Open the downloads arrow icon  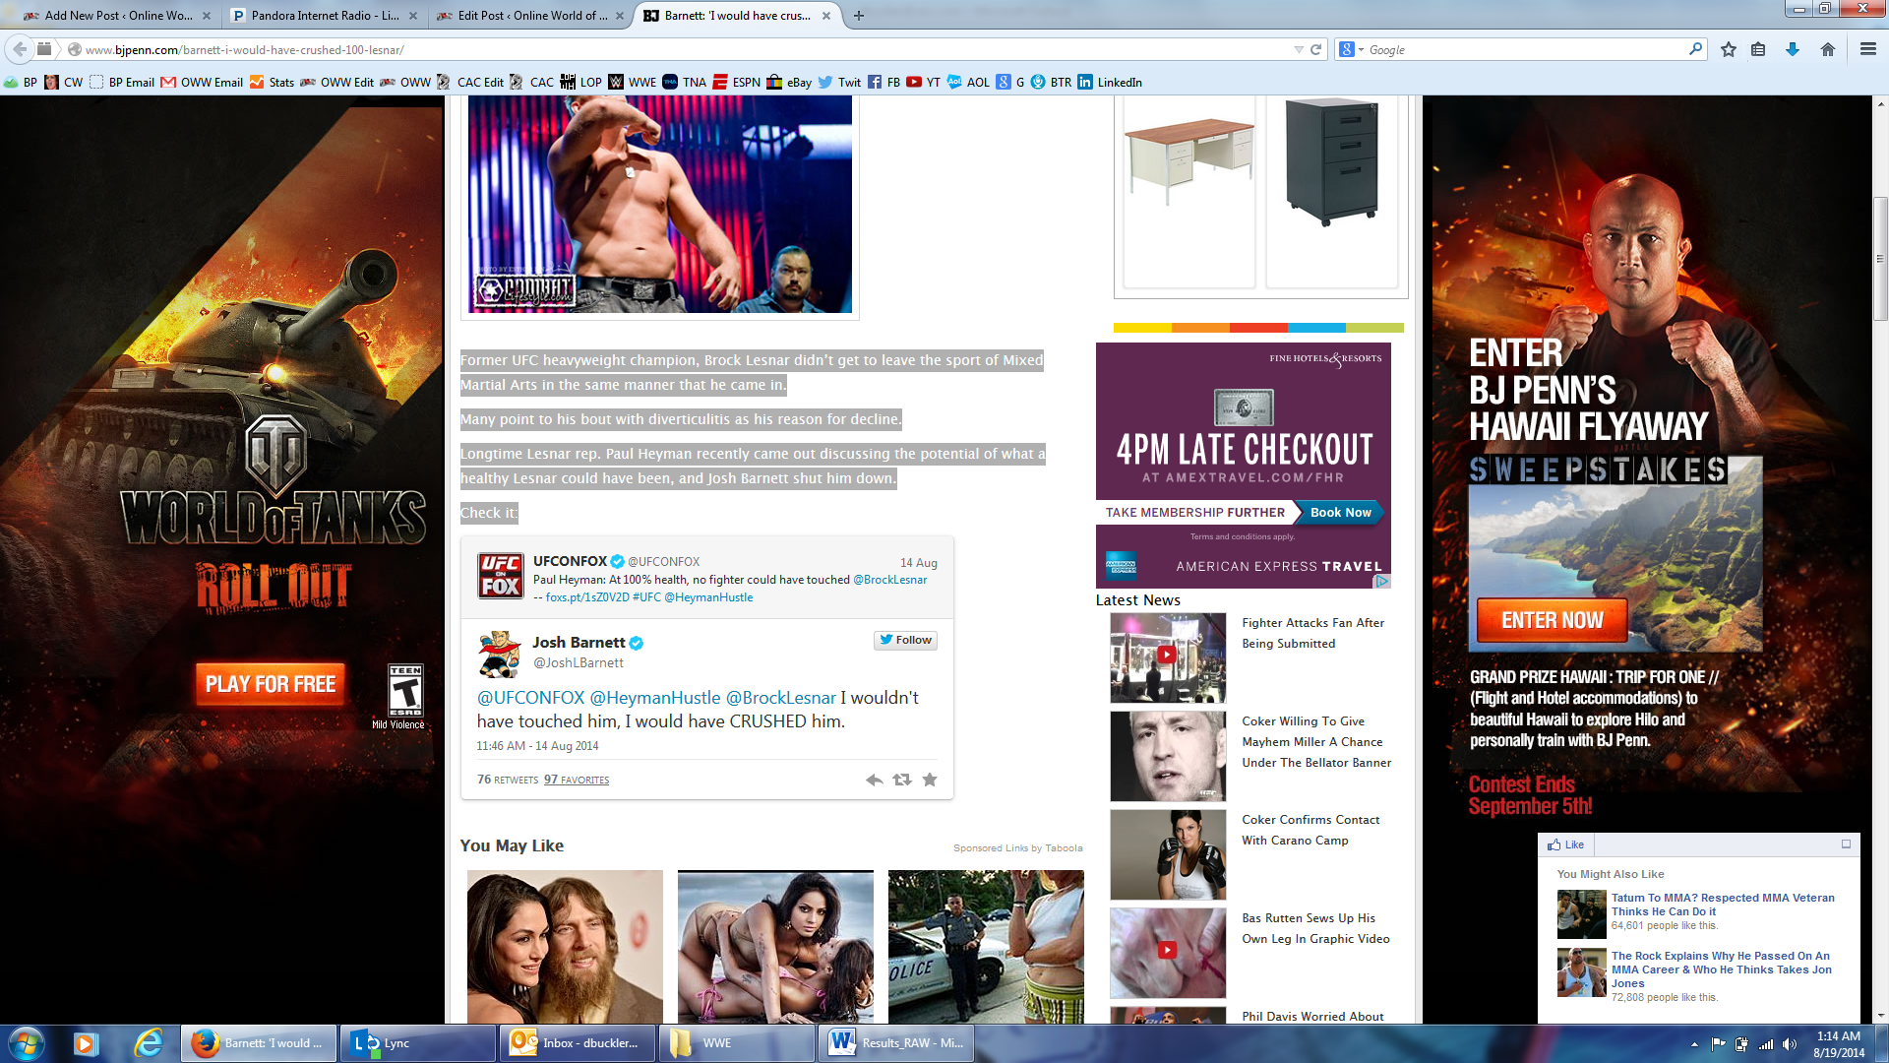point(1792,49)
